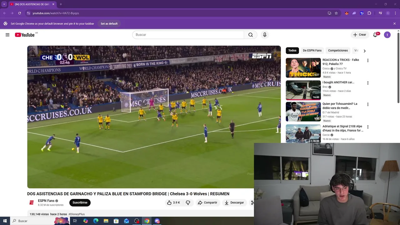Open Microsoft Store from taskbar
The height and width of the screenshot is (225, 400).
coord(116,221)
